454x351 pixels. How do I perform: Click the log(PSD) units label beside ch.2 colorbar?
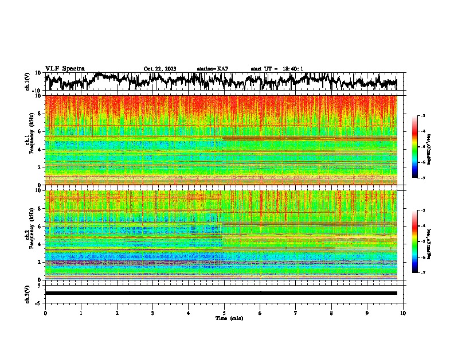pyautogui.click(x=429, y=244)
